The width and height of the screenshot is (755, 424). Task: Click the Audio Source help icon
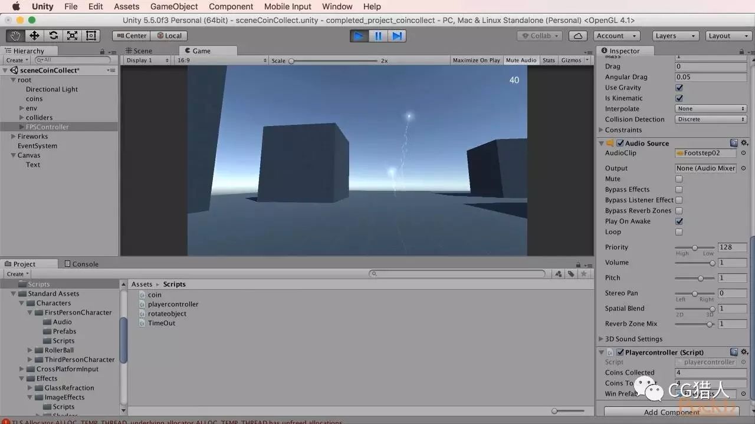734,143
